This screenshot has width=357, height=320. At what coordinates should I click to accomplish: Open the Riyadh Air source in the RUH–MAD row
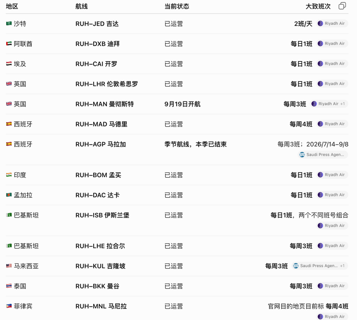tap(332, 124)
